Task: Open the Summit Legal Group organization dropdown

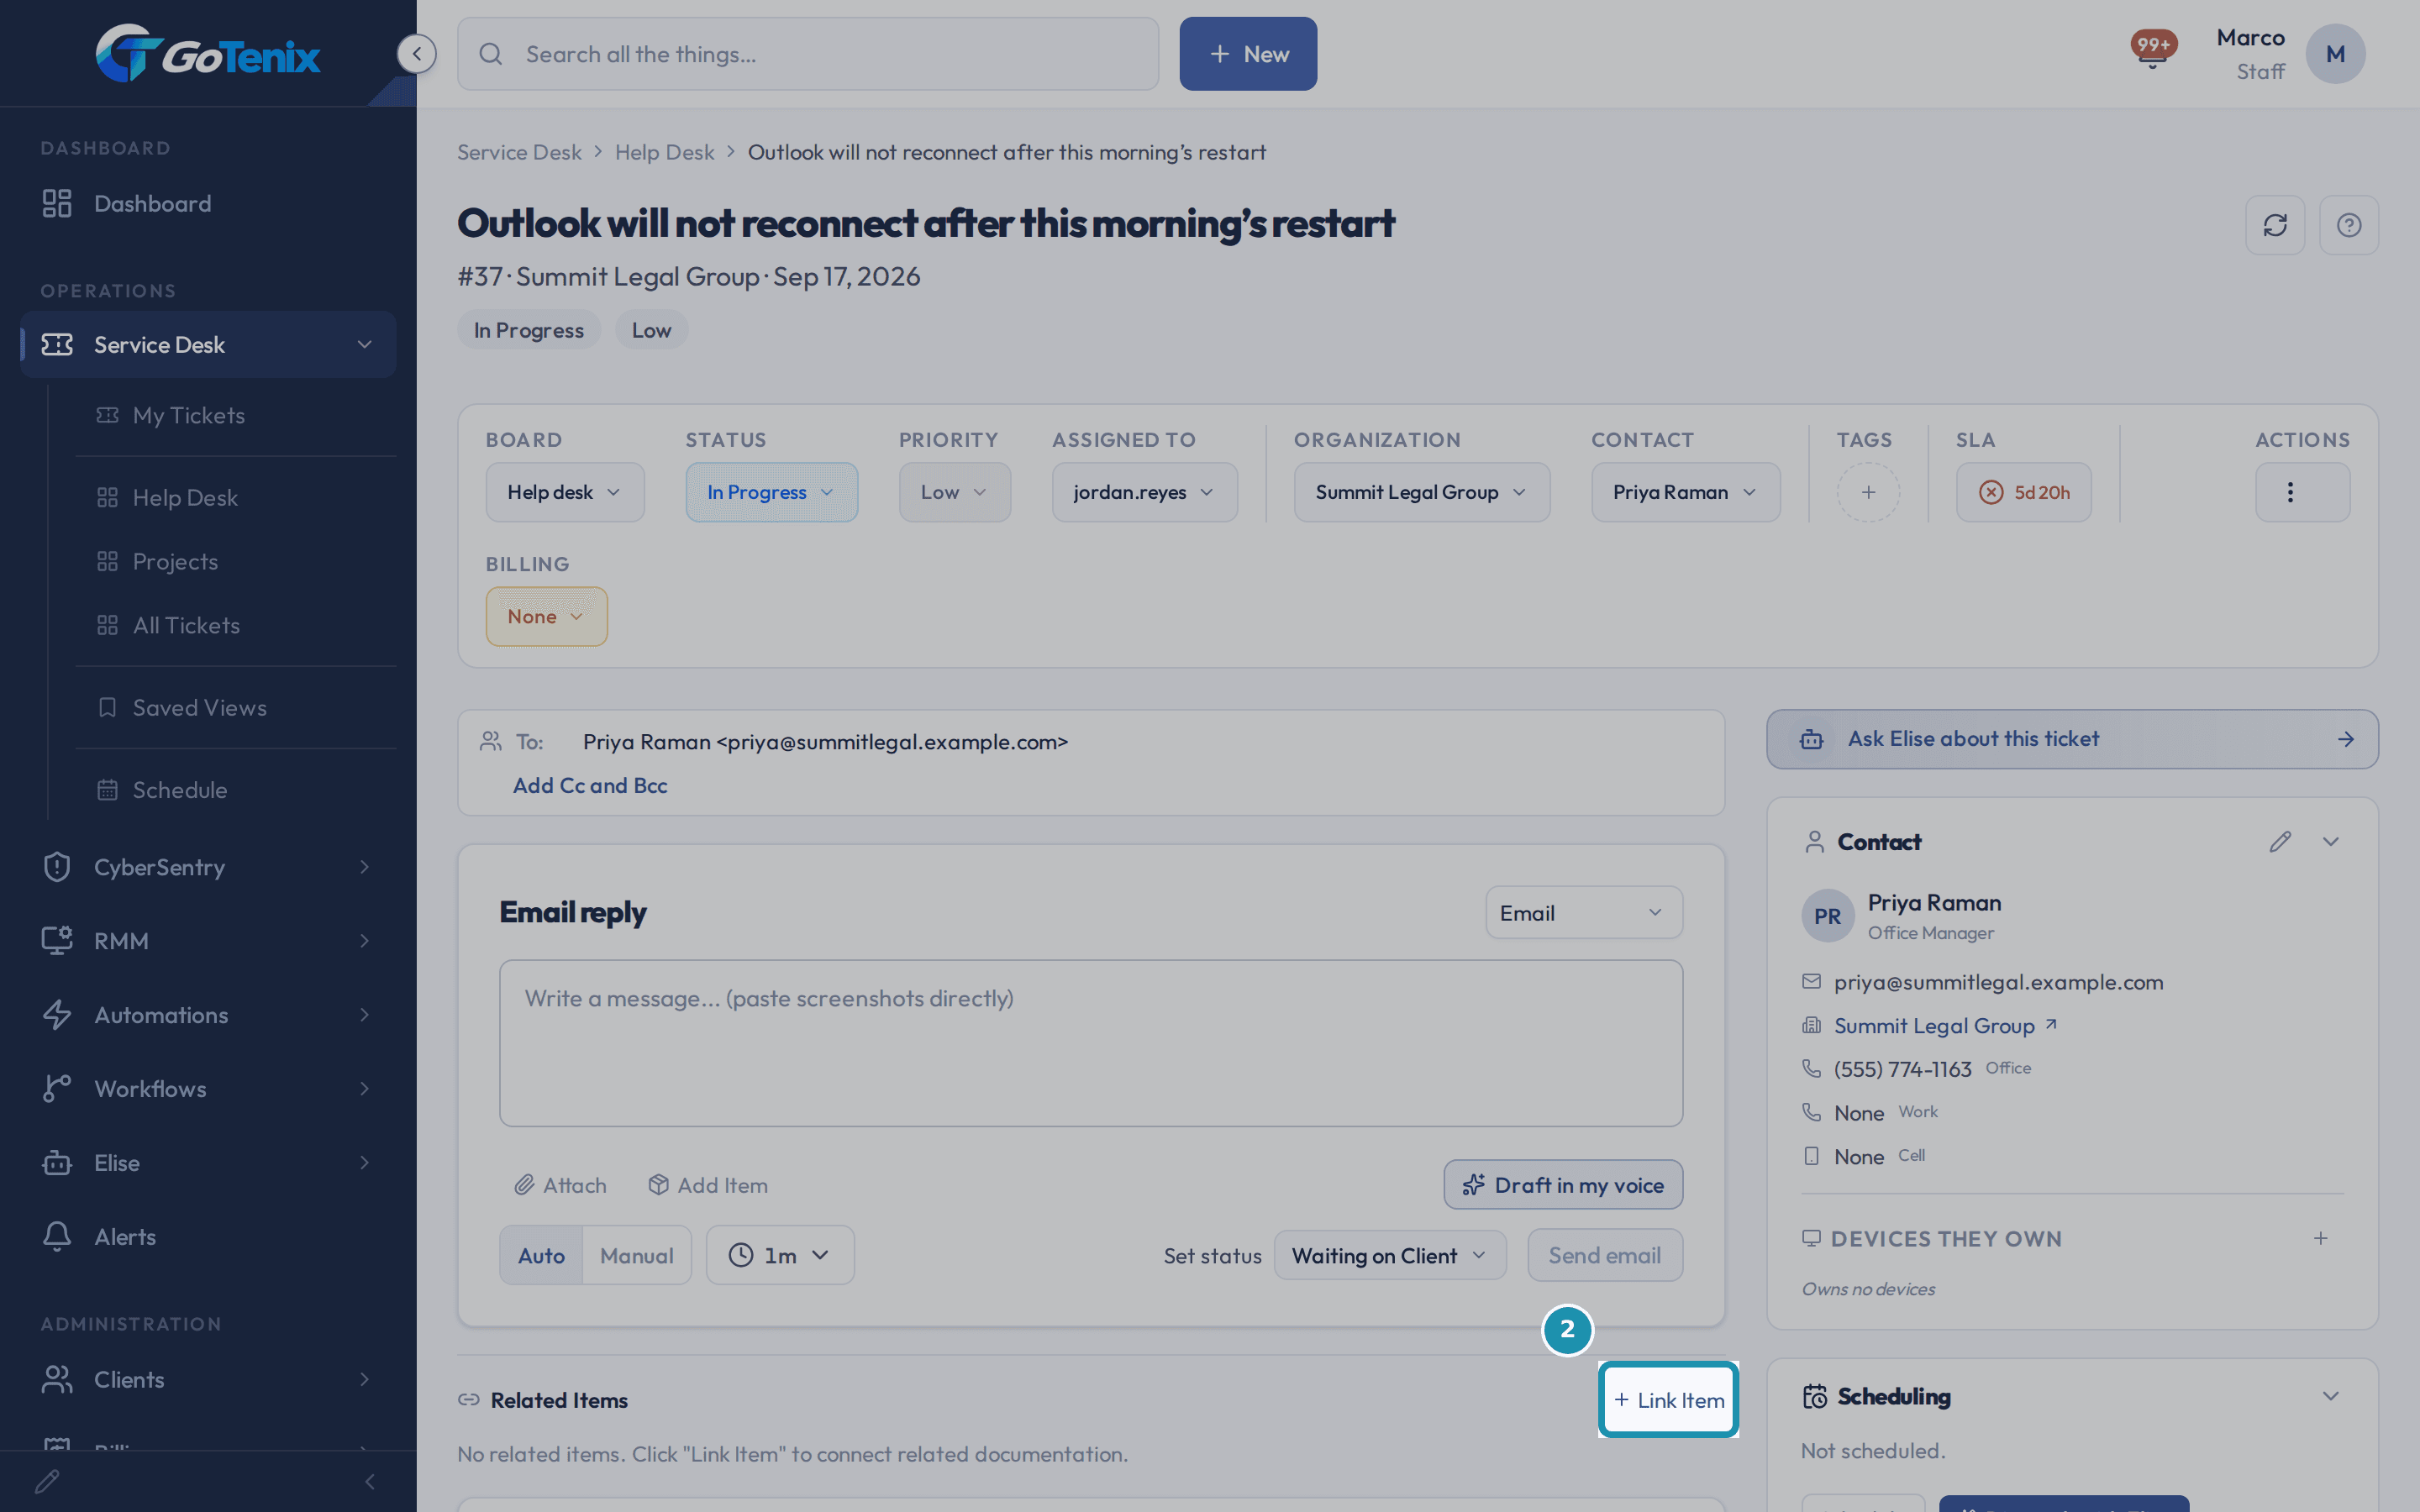Action: (1421, 492)
